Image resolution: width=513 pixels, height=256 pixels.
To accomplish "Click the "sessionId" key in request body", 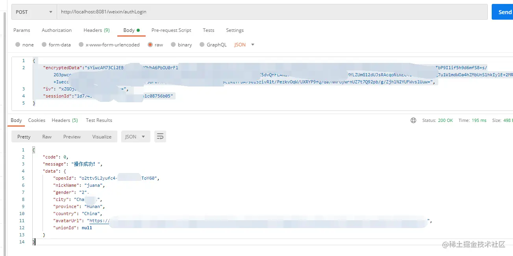I will point(57,96).
